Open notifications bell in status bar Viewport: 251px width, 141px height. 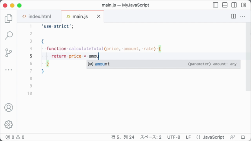tap(243, 137)
